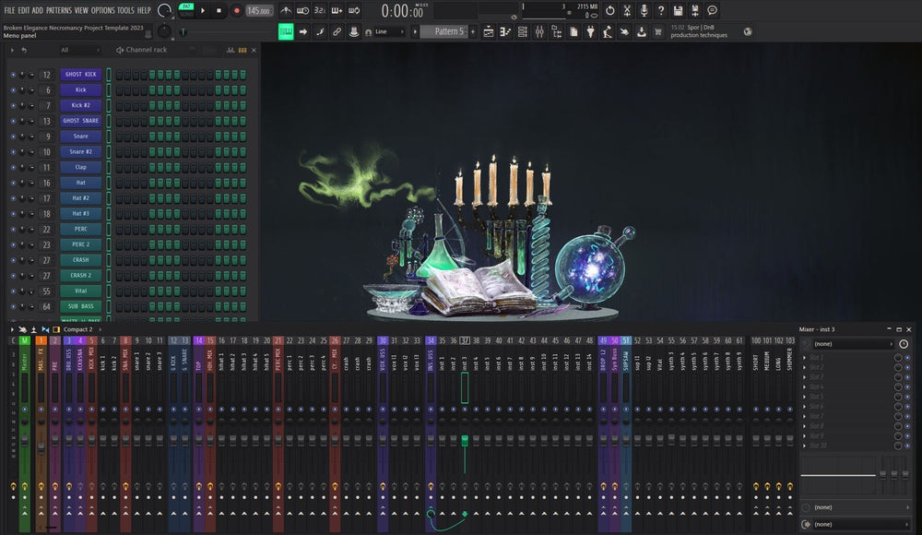Click the metronome icon
Viewport: 922px width, 535px height.
(286, 10)
